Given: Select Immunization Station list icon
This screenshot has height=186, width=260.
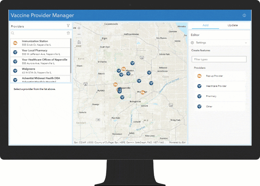Looking at the screenshot, I should [15, 43].
